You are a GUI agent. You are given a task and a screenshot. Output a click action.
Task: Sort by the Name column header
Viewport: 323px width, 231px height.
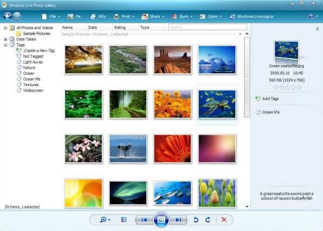pos(73,27)
